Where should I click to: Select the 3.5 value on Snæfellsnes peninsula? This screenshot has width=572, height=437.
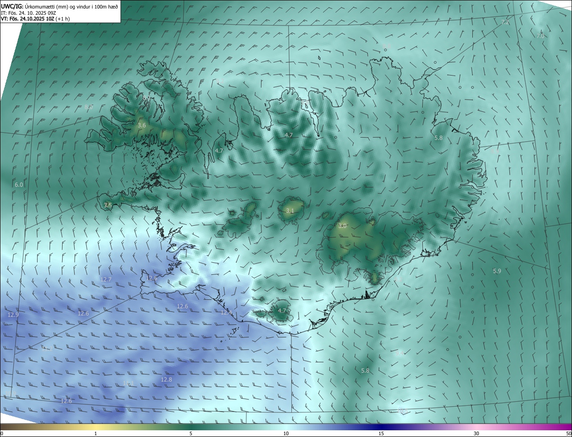coord(108,205)
